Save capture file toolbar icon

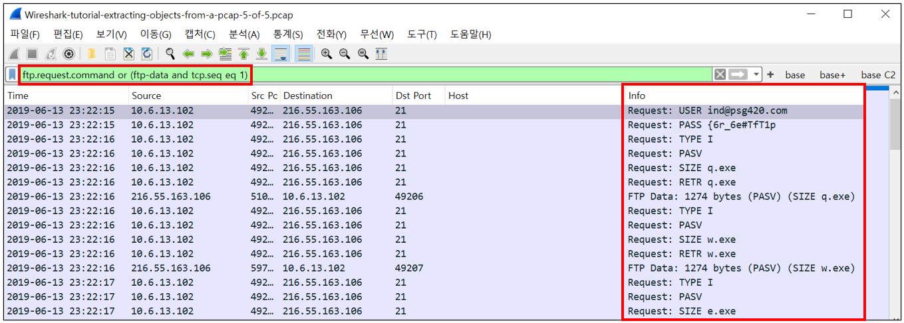point(110,54)
